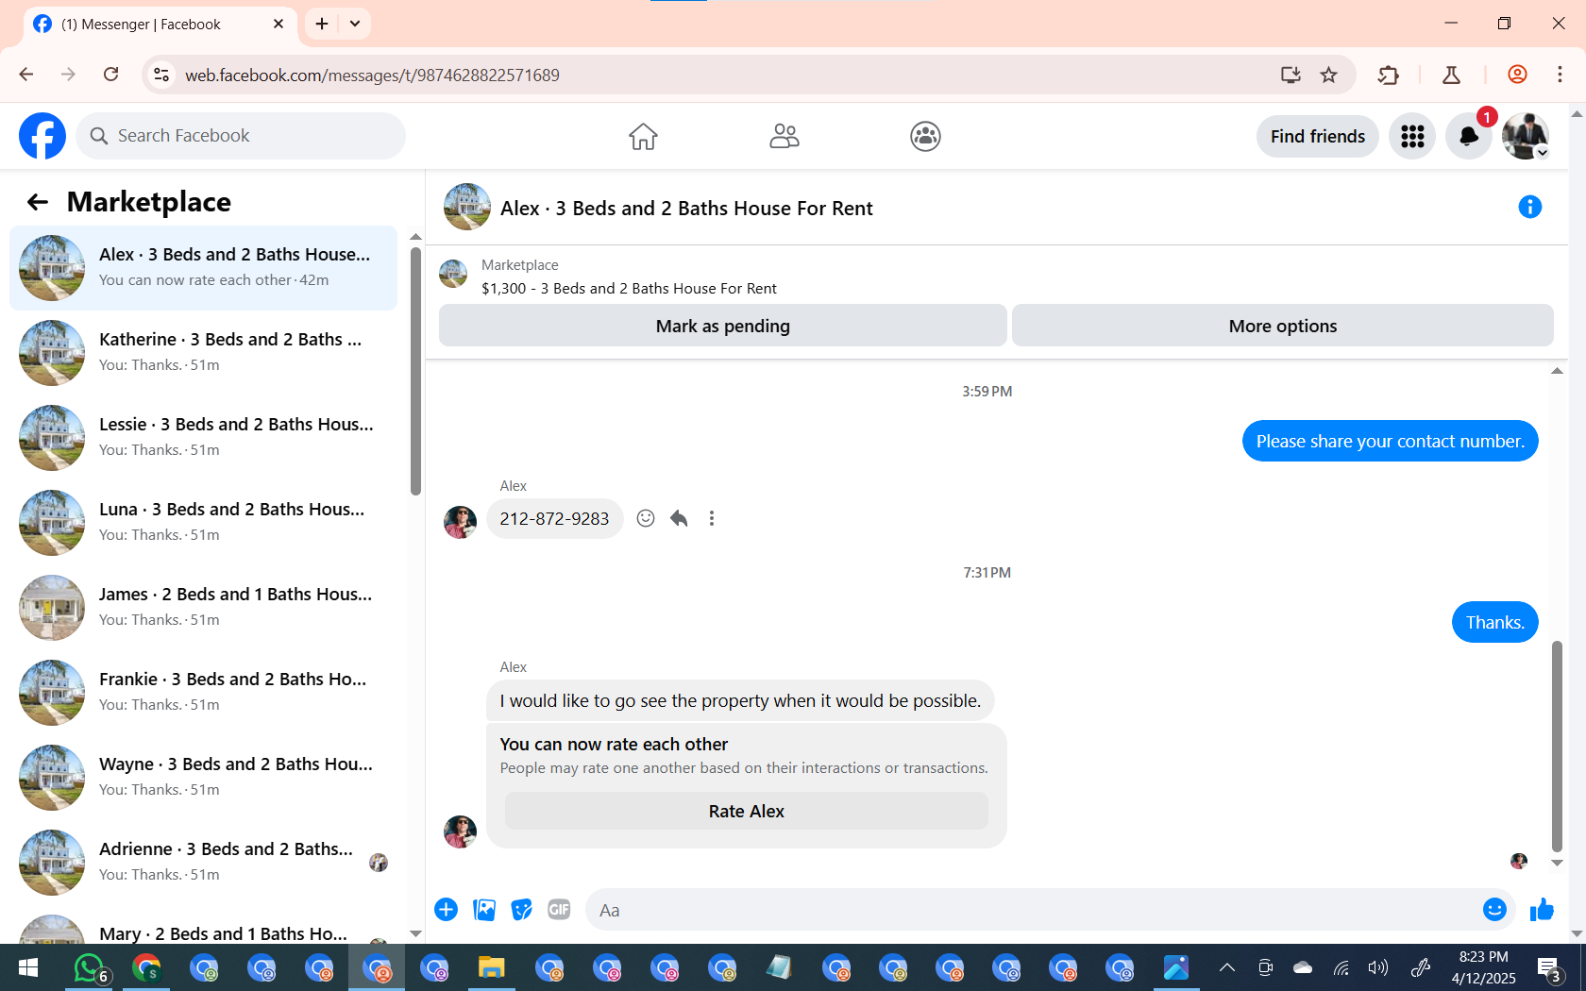1586x991 pixels.
Task: Open the notifications bell
Action: coord(1469,137)
